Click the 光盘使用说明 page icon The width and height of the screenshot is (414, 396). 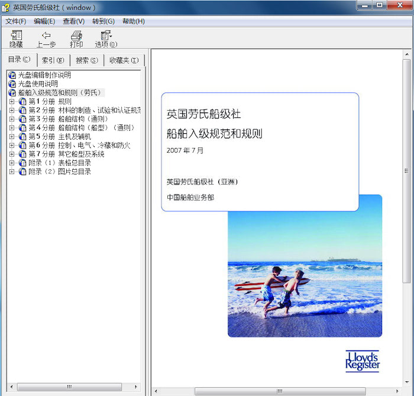12,84
